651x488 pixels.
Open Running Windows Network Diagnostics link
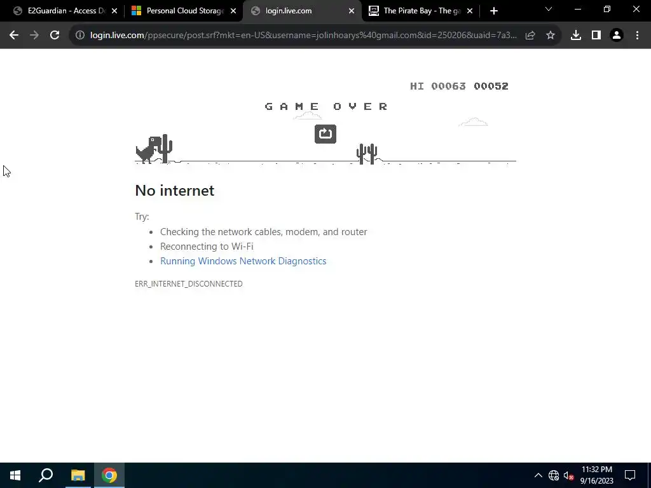click(x=243, y=261)
